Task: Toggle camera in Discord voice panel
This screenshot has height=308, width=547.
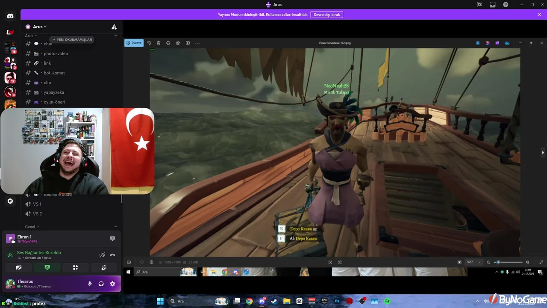Action: coord(19,267)
